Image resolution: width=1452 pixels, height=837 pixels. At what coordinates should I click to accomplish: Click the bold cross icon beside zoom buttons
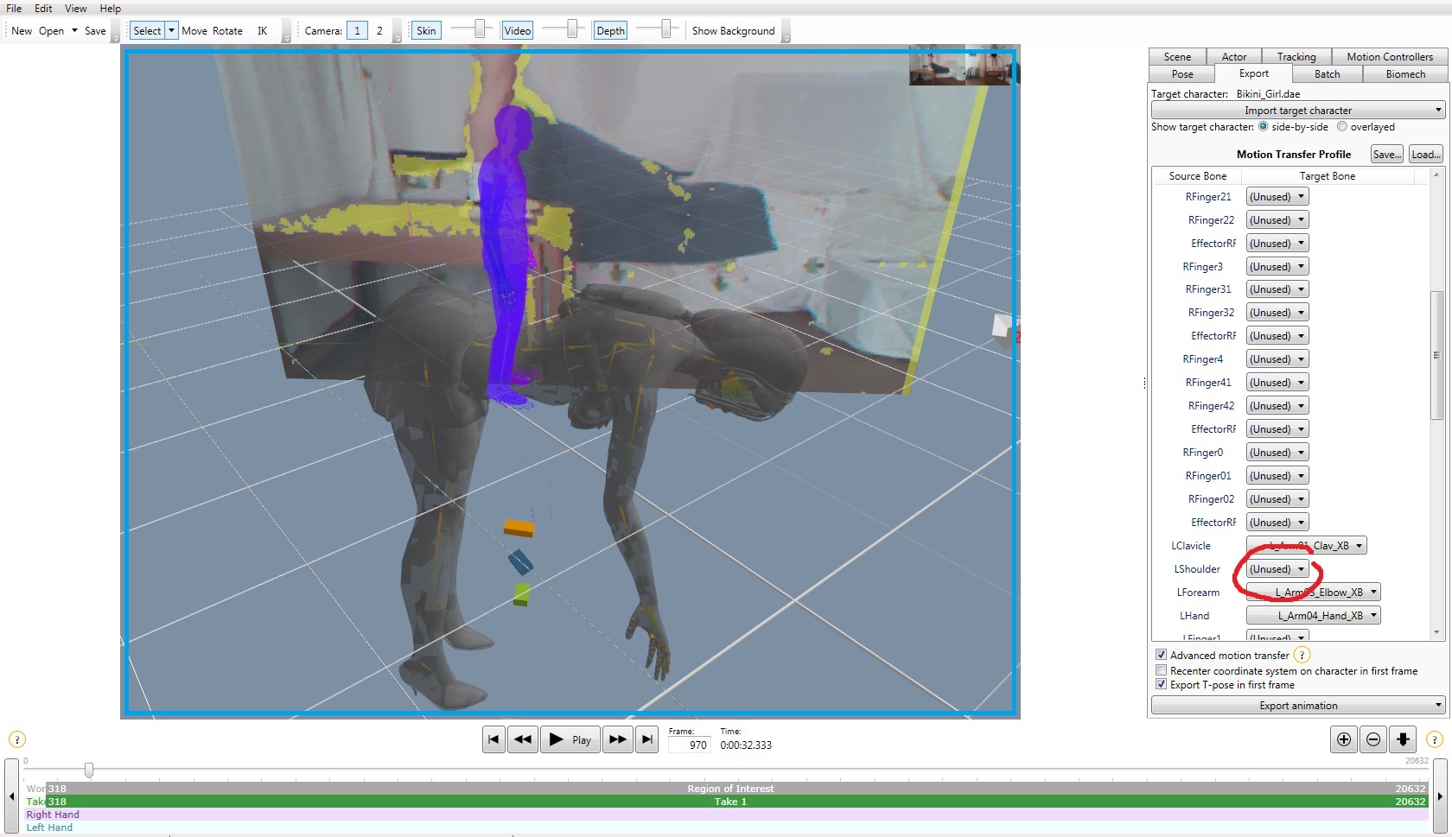pyautogui.click(x=1403, y=739)
